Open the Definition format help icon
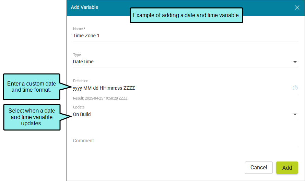 295,88
